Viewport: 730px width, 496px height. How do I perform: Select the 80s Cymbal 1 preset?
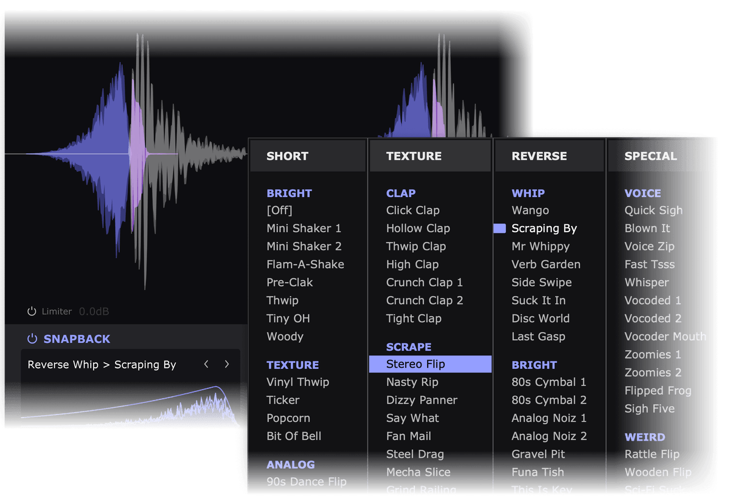(549, 382)
